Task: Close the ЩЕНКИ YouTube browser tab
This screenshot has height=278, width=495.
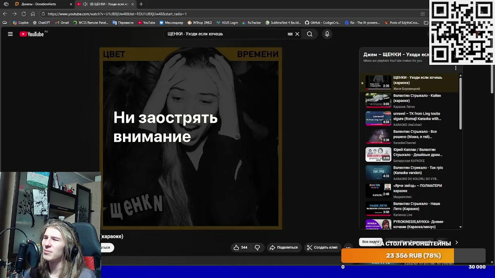Action: coord(133,4)
